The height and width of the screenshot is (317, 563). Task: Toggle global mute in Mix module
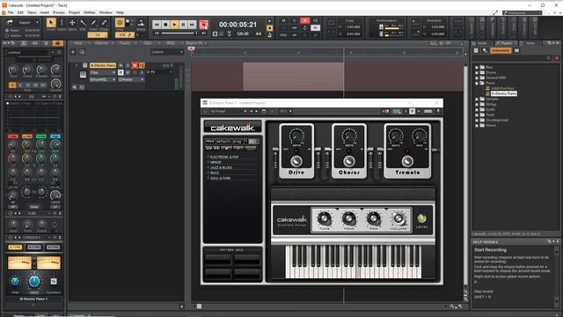coord(283,21)
